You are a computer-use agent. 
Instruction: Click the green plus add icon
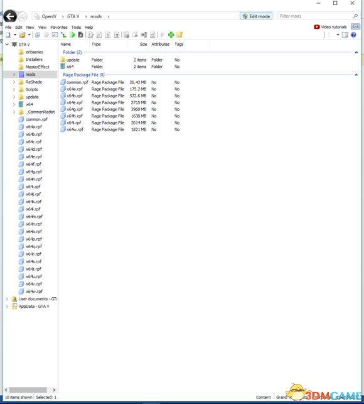point(171,35)
